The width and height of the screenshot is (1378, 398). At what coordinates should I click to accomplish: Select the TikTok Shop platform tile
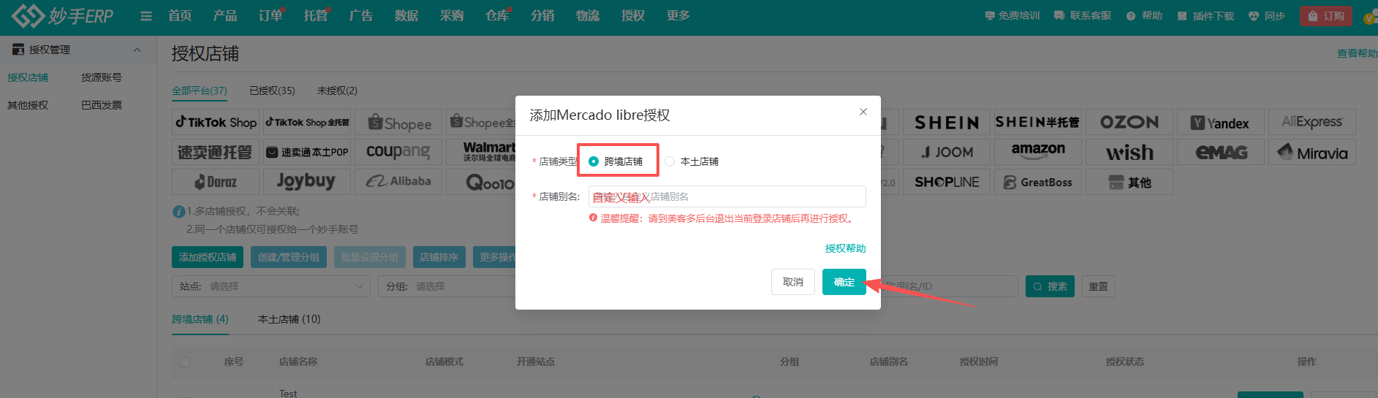[x=216, y=122]
